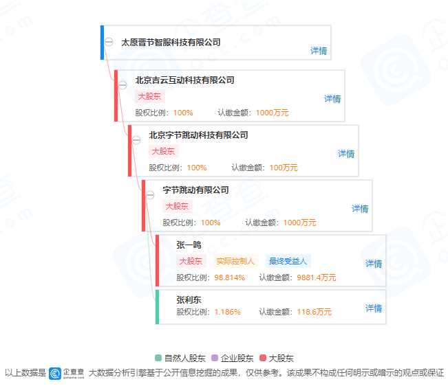This screenshot has height=386, width=448.
Task: Collapse the 北京吉云互动科技有限公司 node
Action: [x=122, y=85]
